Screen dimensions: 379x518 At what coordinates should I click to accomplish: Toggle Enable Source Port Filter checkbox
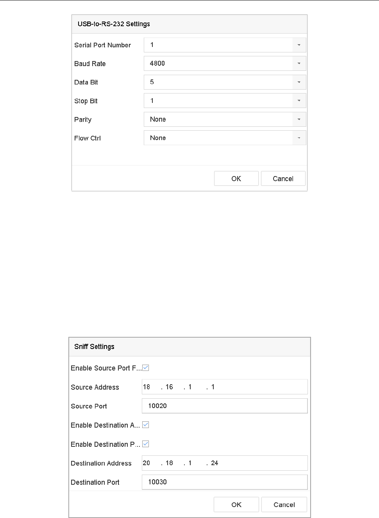[146, 368]
